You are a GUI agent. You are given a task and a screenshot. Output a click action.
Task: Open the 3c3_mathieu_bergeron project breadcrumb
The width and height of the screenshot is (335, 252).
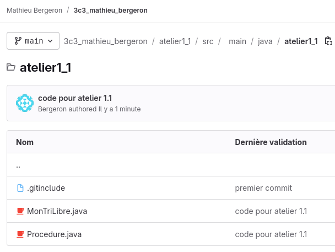[110, 10]
